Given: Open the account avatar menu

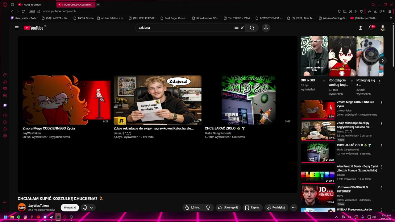Looking at the screenshot, I should click(x=383, y=28).
